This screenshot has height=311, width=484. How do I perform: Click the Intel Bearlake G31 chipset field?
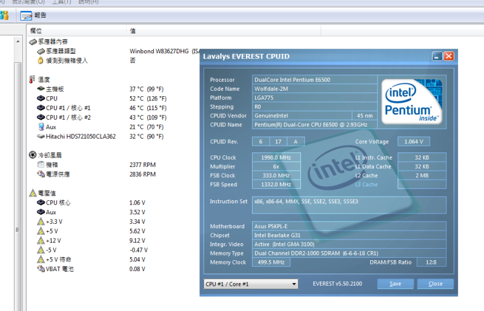pyautogui.click(x=349, y=235)
